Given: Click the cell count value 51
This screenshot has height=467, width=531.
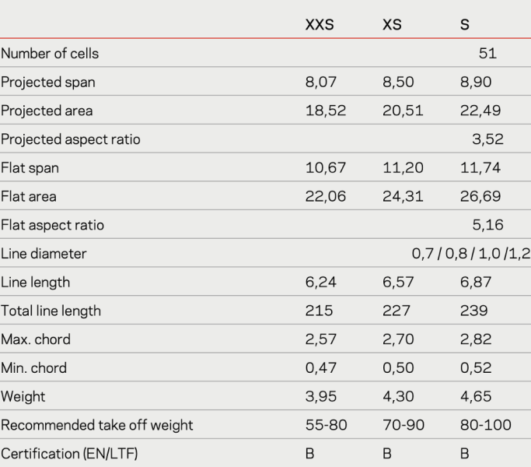Looking at the screenshot, I should tap(488, 54).
